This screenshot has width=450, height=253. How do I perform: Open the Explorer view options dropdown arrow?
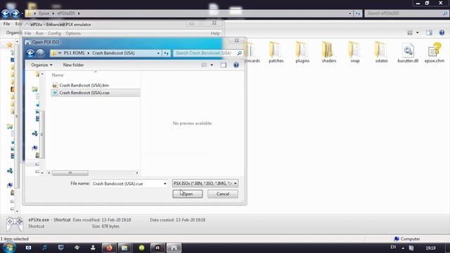pos(417,33)
